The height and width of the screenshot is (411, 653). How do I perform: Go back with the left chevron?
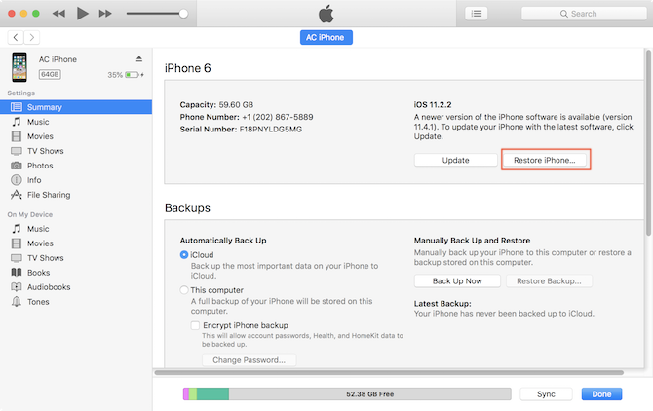(16, 37)
